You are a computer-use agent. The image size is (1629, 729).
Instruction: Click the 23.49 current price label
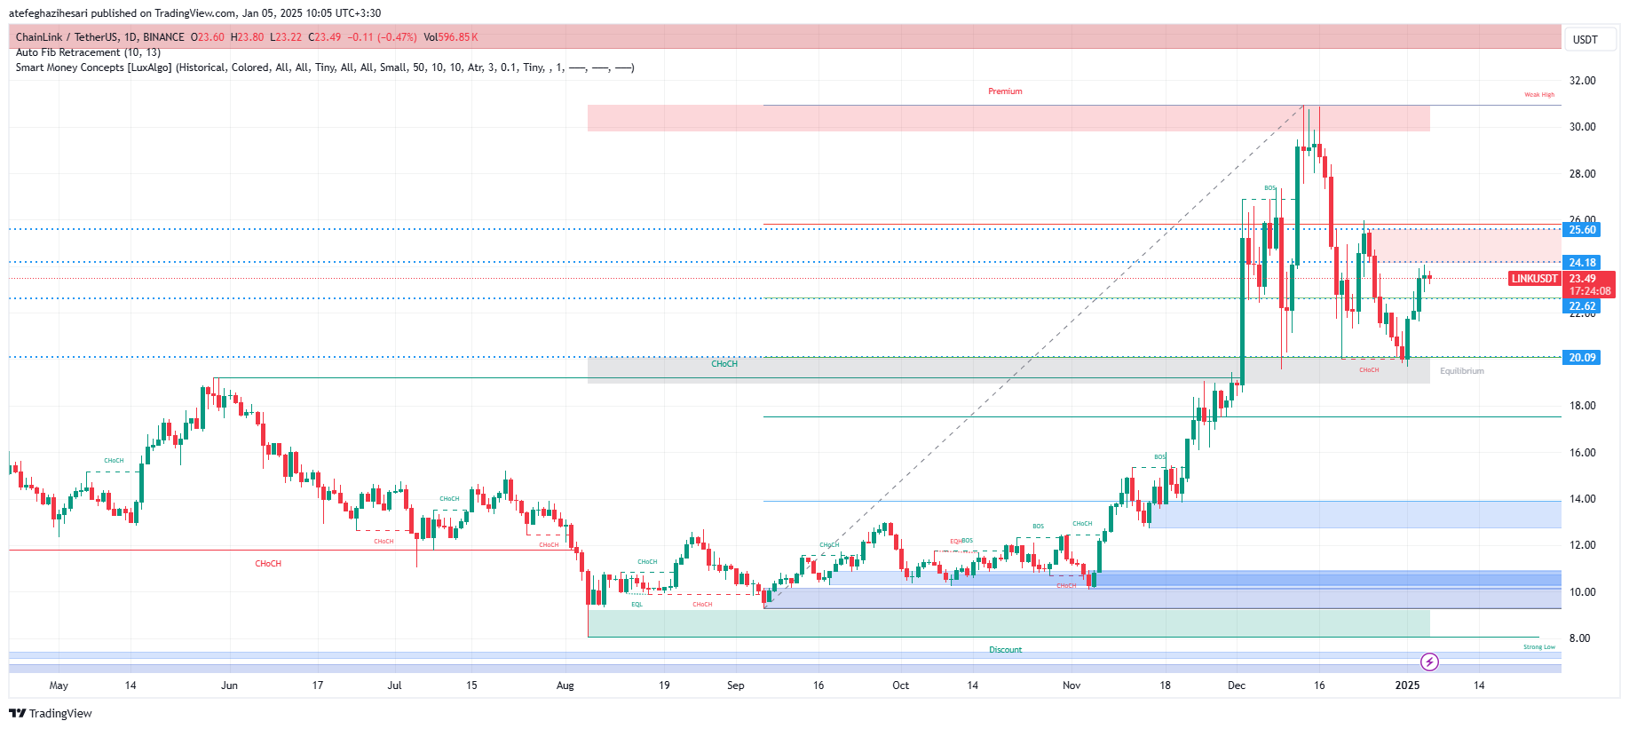[1582, 279]
